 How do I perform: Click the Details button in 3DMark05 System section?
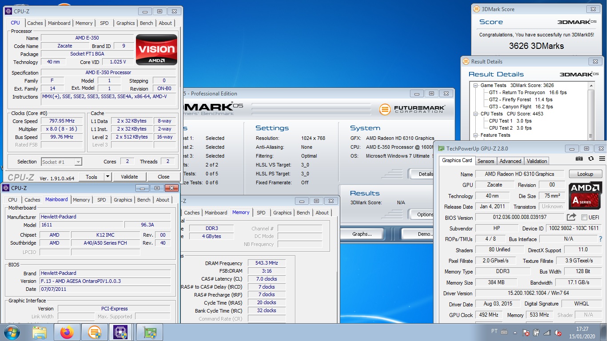(x=422, y=174)
